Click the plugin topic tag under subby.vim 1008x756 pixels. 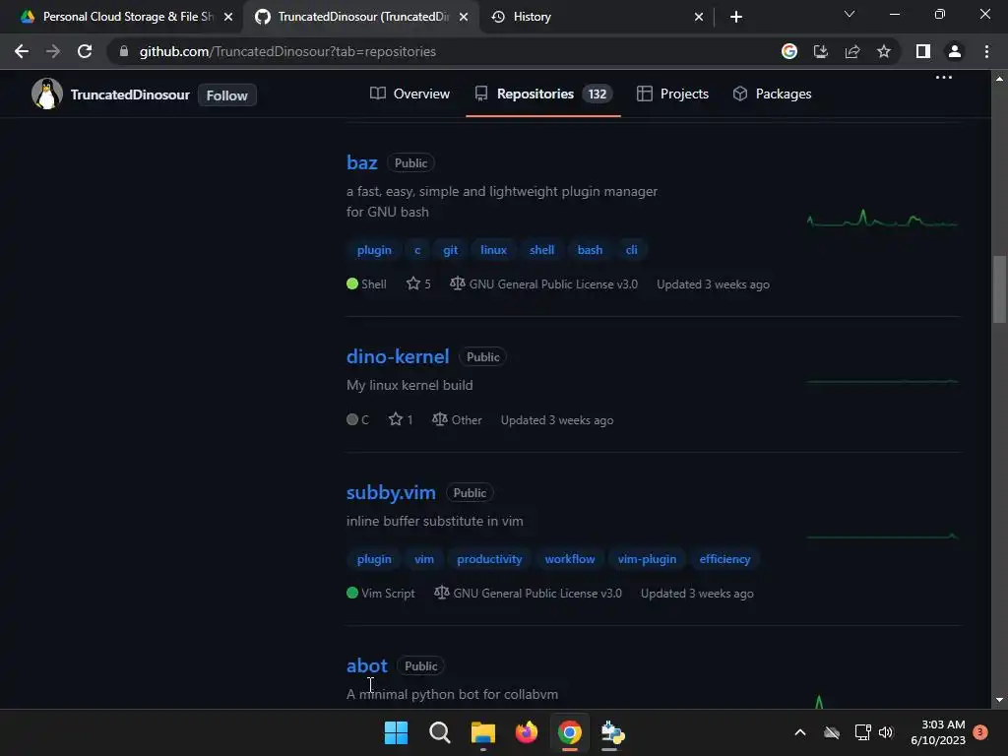point(374,559)
